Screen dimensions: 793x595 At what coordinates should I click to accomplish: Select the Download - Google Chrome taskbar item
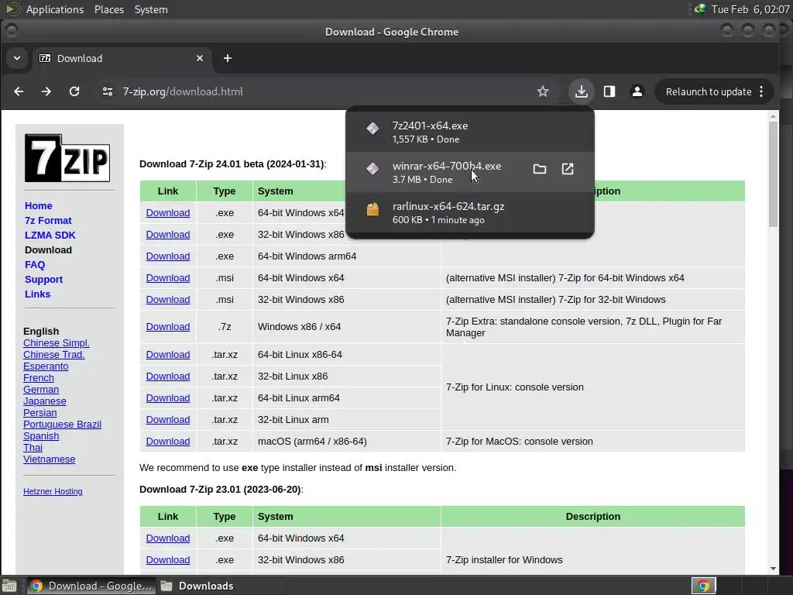91,586
